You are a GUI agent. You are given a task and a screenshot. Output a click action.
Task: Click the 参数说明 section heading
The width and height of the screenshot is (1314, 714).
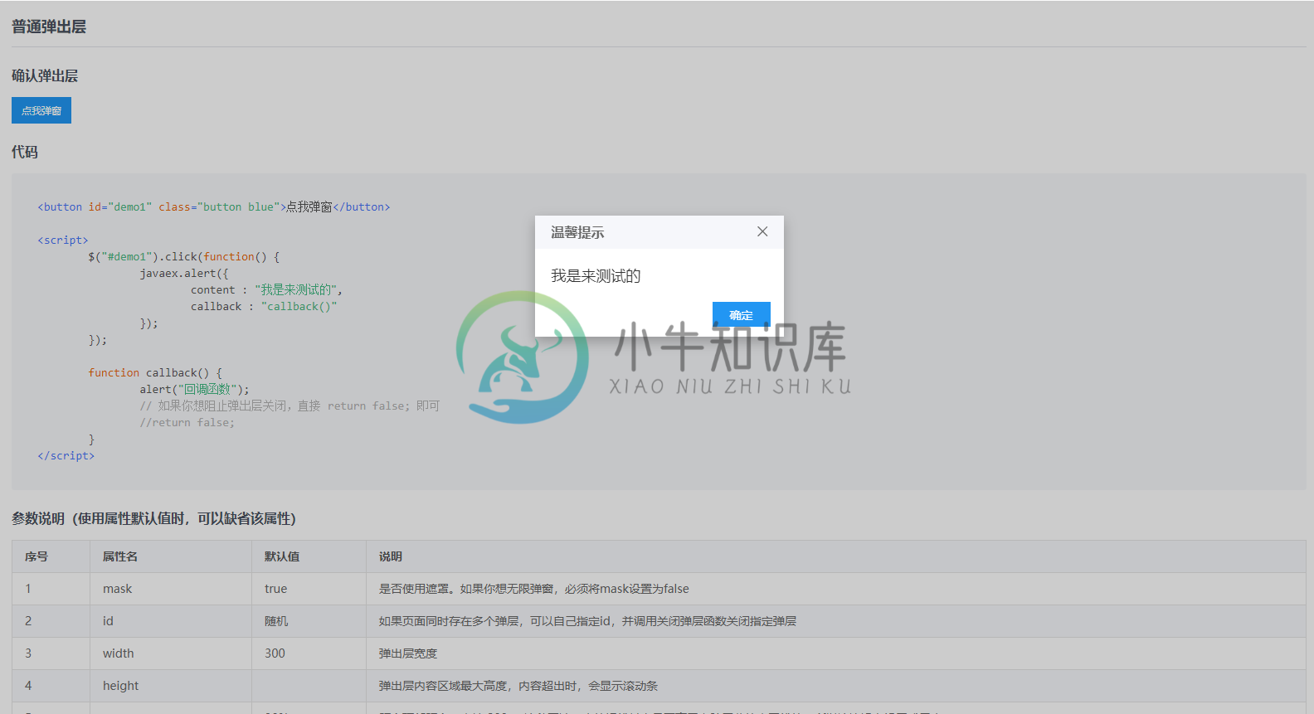point(153,518)
